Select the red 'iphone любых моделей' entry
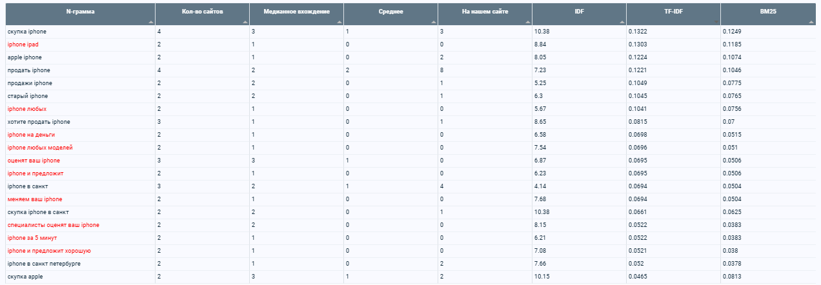This screenshot has height=285, width=821. point(39,148)
